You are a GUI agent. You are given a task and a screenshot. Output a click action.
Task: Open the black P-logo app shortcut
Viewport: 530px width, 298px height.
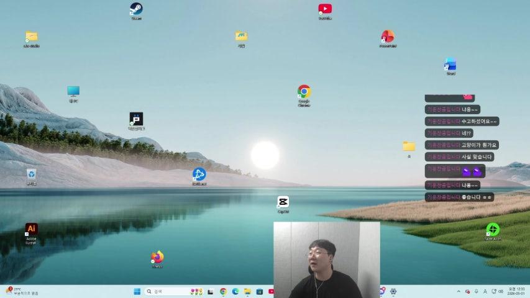coord(136,119)
